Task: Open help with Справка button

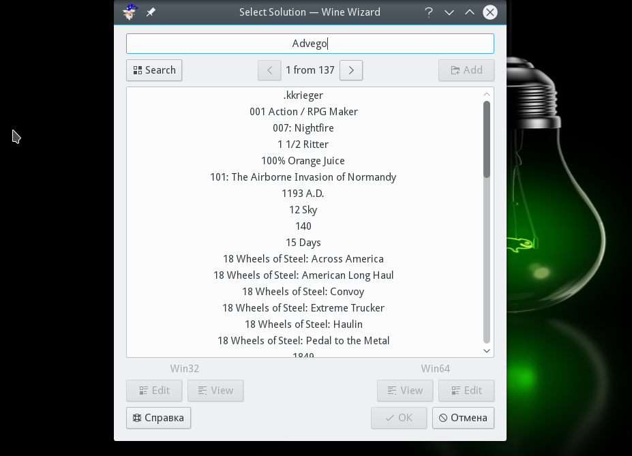Action: (x=158, y=418)
